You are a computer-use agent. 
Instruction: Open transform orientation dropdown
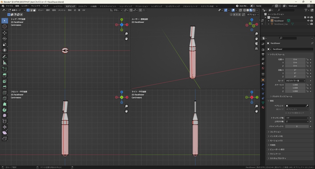pos(116,10)
